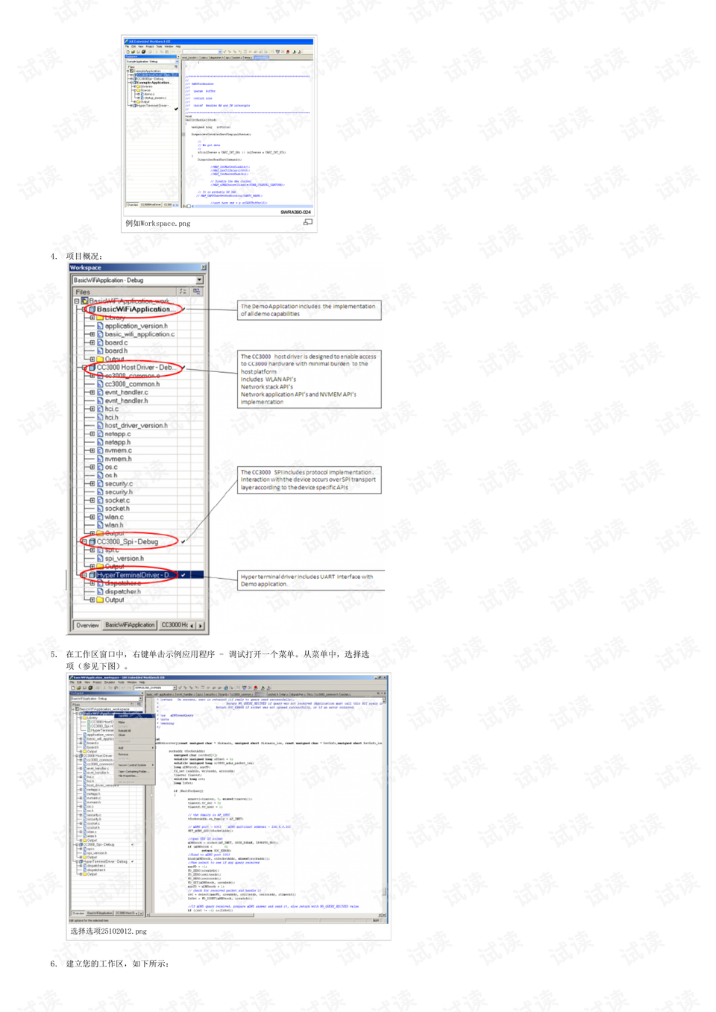This screenshot has height=1012, width=716.
Task: Expand netapp.c node in large Workspace panel
Action: tap(92, 434)
